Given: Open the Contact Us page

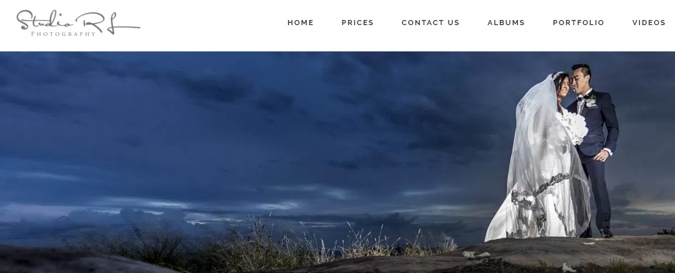Looking at the screenshot, I should point(431,23).
